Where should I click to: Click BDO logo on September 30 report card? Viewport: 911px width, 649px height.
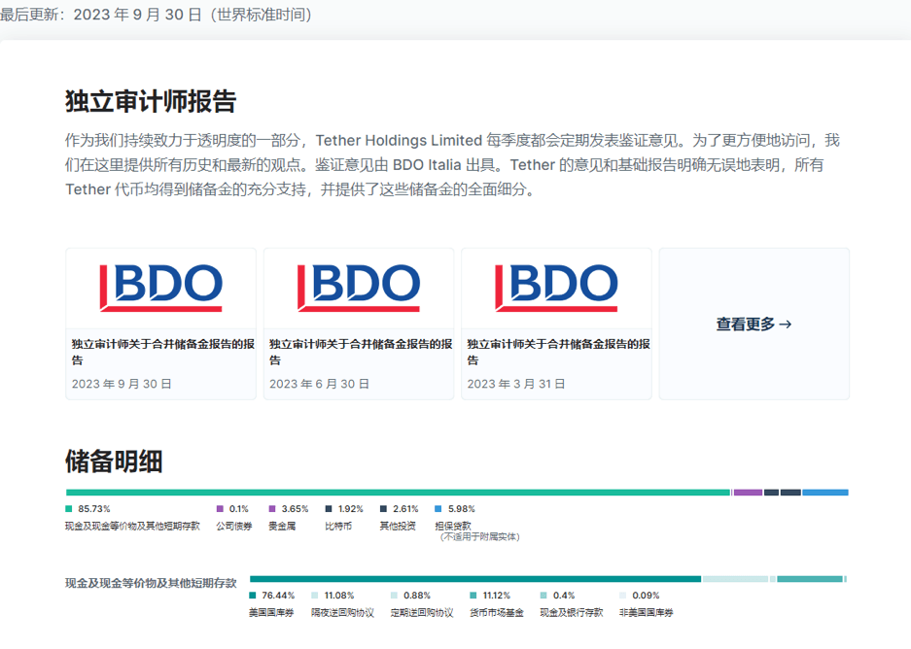(160, 288)
